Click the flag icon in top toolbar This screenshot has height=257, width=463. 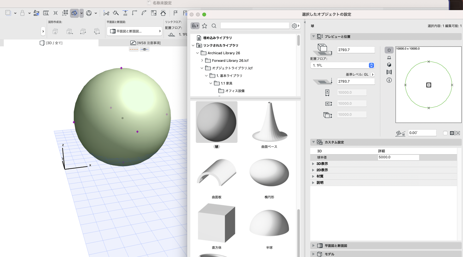(x=175, y=13)
